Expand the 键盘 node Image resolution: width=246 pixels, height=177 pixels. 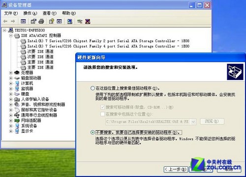coord(11,94)
